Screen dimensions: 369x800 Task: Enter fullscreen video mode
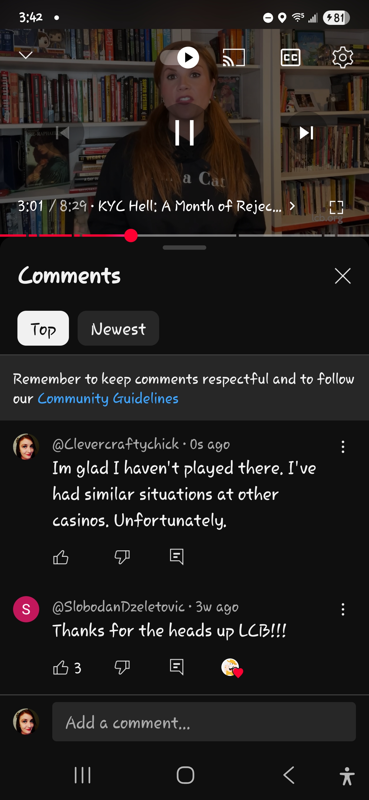[336, 207]
